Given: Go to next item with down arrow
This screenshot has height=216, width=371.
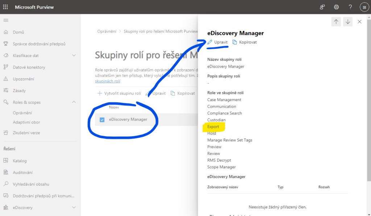Looking at the screenshot, I should [347, 22].
